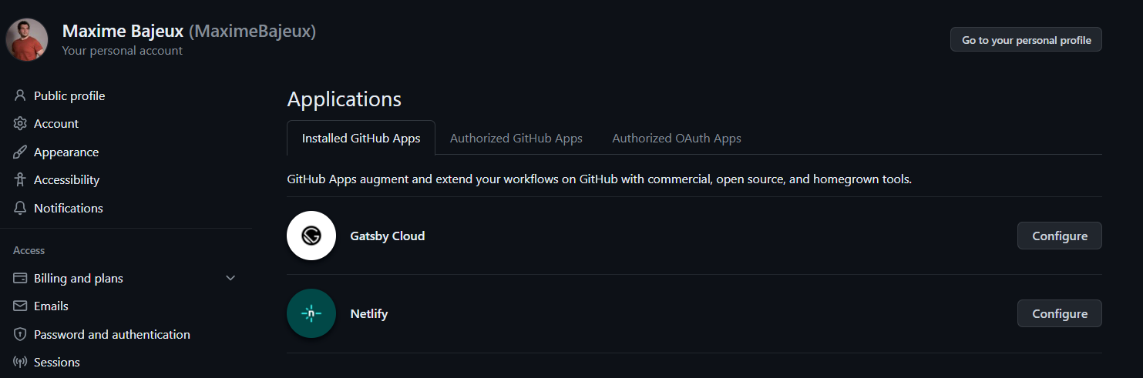Open Go to your personal profile
Viewport: 1143px width, 378px height.
[1026, 40]
